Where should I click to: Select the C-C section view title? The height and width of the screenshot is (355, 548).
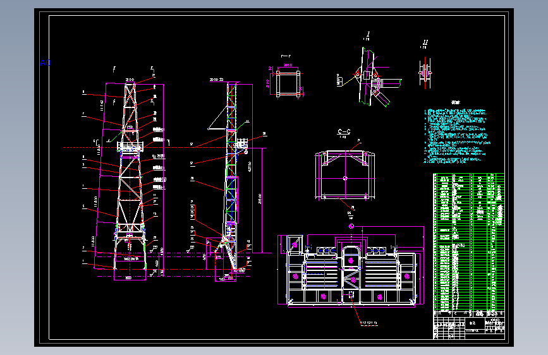point(344,131)
